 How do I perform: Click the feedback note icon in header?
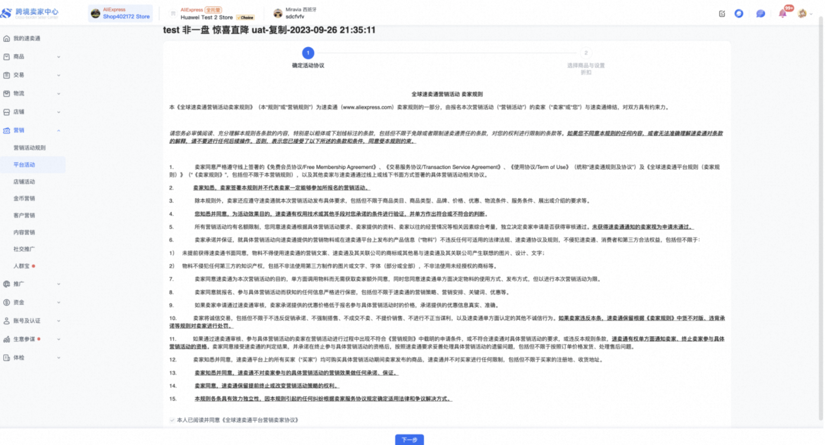coord(722,13)
